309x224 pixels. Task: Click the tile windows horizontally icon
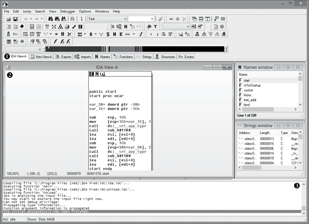click(x=201, y=19)
